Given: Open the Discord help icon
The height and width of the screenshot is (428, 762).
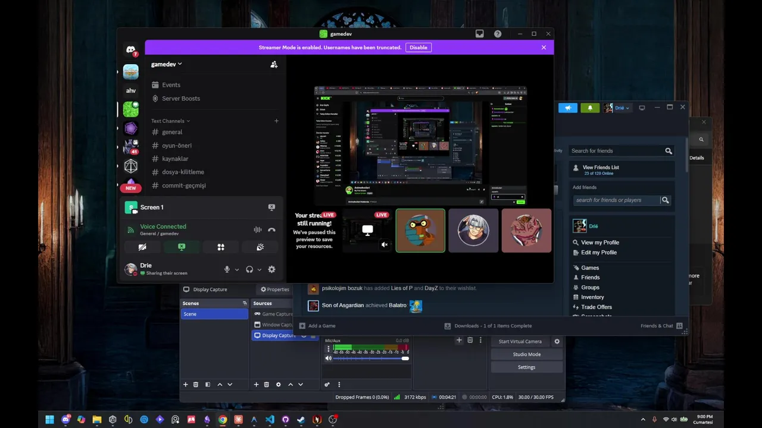Looking at the screenshot, I should click(x=498, y=34).
